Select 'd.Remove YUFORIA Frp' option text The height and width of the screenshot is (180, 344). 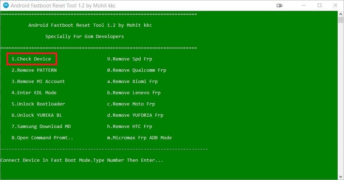point(135,115)
